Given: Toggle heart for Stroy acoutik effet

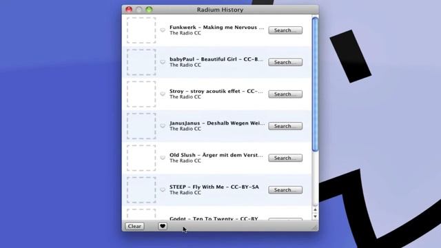Looking at the screenshot, I should click(163, 94).
